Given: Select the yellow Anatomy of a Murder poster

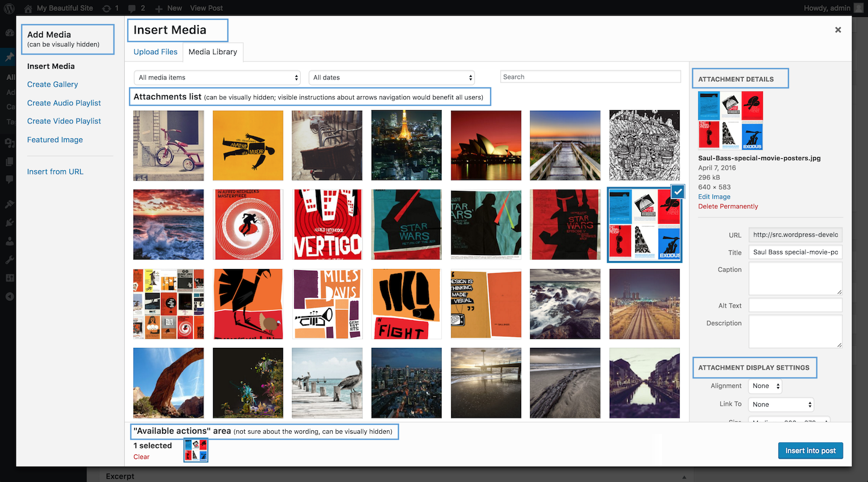Looking at the screenshot, I should 248,146.
